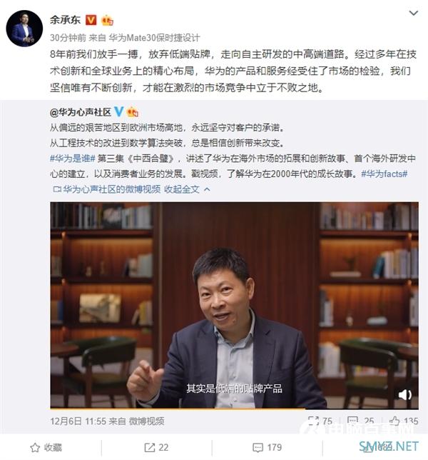The image size is (428, 460).
Task: Click the blue V badge of 华为心声社区
Action: coord(118,111)
